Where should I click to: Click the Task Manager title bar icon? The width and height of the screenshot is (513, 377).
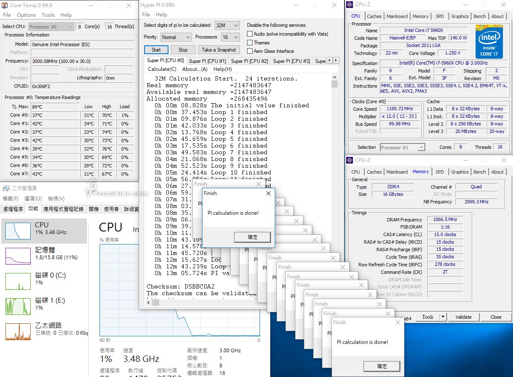coord(6,188)
